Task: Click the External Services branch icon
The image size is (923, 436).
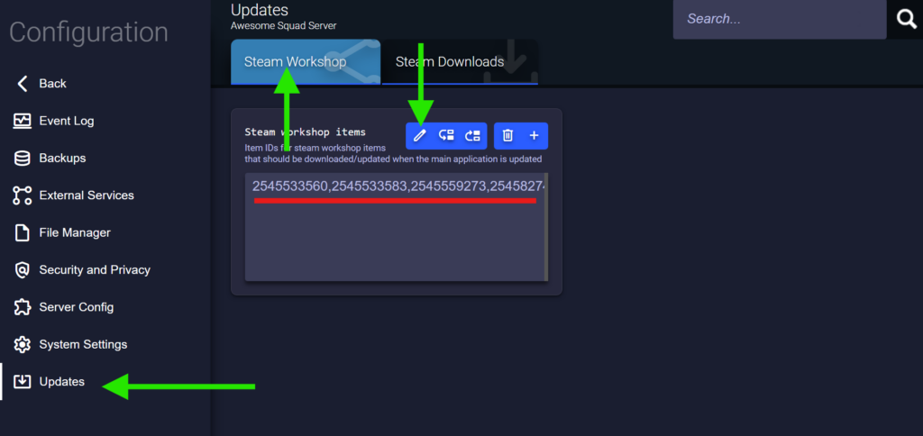Action: point(23,195)
